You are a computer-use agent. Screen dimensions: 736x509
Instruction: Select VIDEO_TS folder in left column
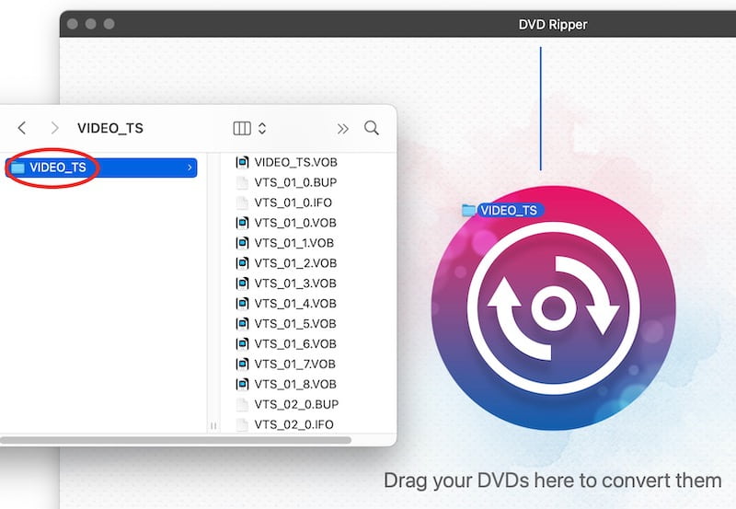(101, 168)
